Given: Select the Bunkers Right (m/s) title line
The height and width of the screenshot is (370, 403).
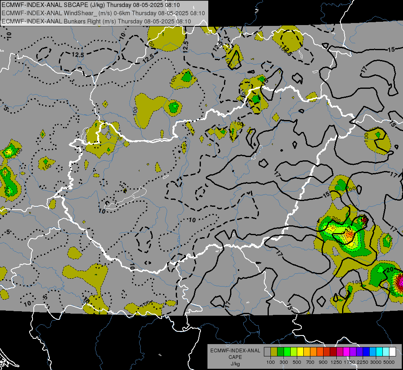Looking at the screenshot, I should coord(96,21).
